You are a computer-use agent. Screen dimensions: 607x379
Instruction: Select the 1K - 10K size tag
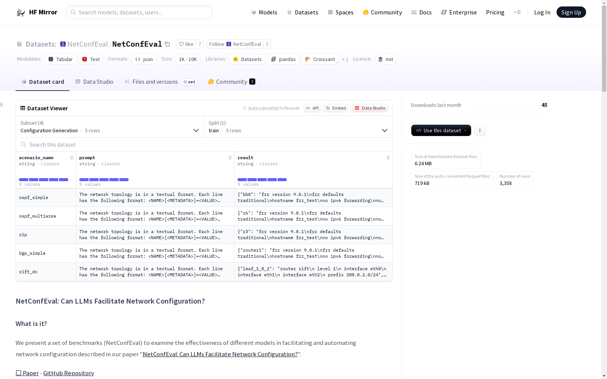188,59
